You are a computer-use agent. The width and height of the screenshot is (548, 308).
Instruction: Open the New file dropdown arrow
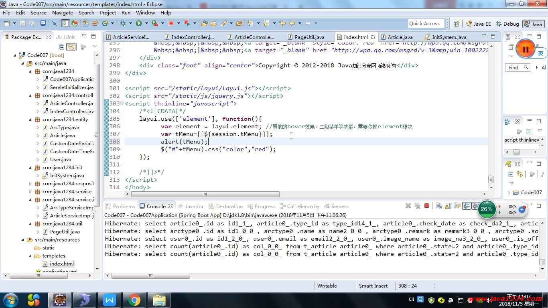(x=14, y=23)
